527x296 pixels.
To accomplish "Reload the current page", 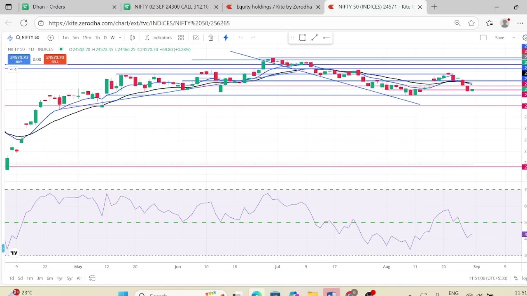I will [24, 23].
